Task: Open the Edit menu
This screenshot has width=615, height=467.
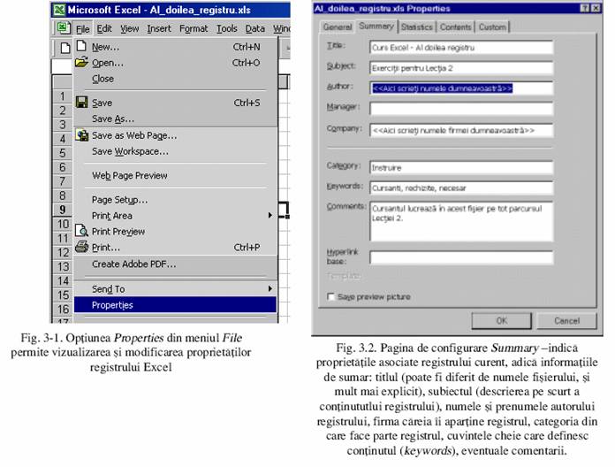Action: (x=104, y=28)
